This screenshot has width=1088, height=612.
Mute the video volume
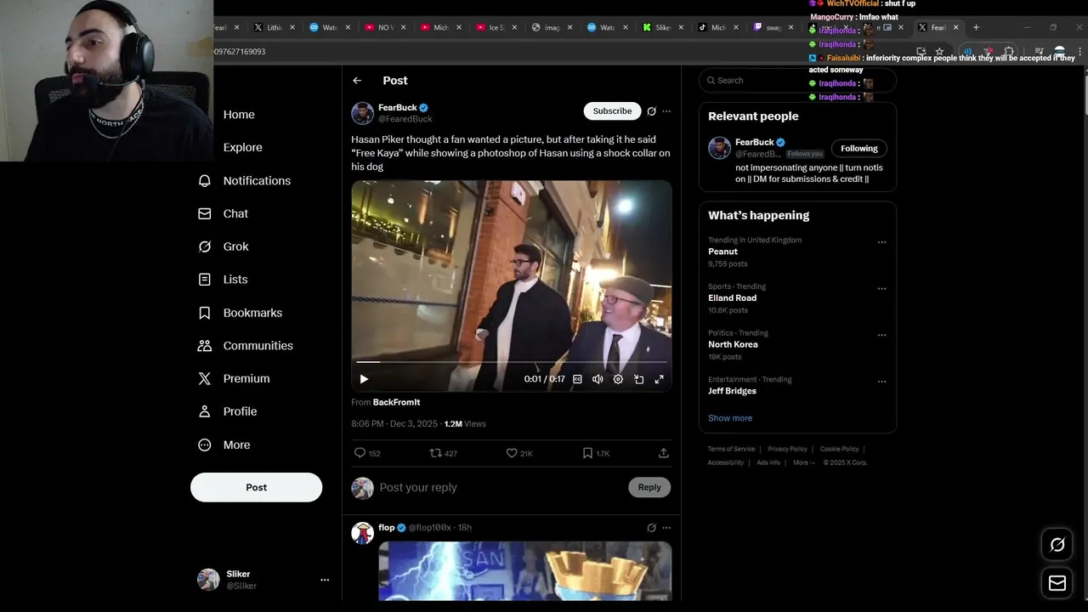[598, 379]
